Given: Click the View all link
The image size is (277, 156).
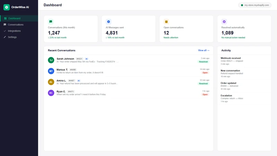Looking at the screenshot, I should (204, 50).
